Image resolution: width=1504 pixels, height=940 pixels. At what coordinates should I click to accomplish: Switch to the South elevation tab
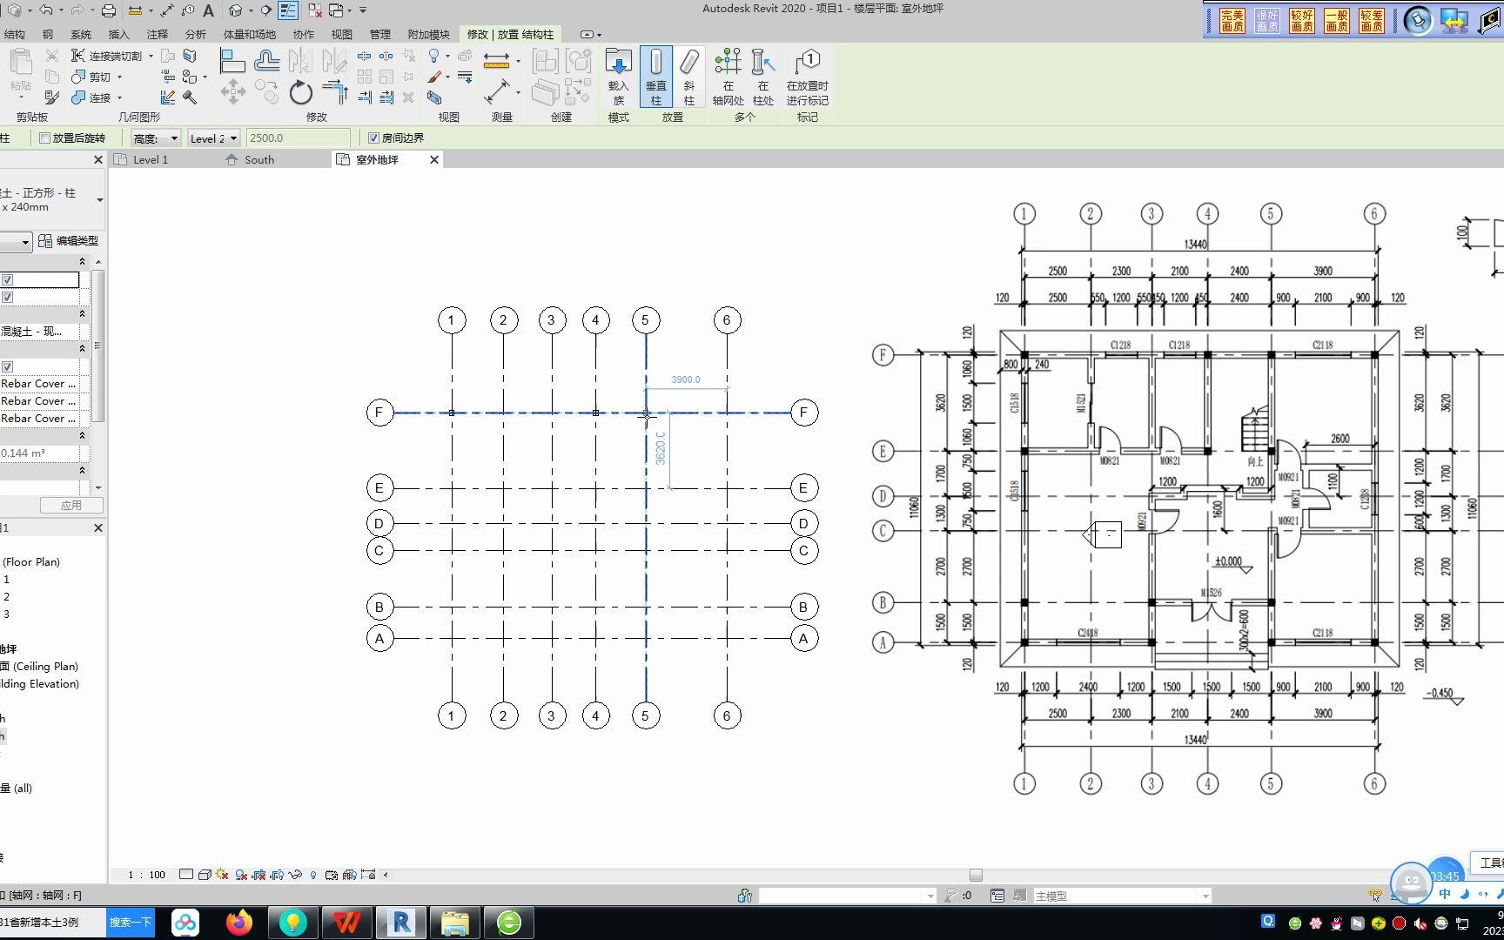[258, 159]
